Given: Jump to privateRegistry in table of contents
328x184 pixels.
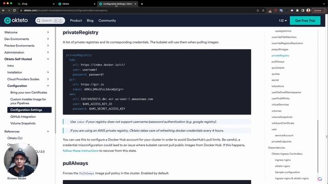Looking at the screenshot, I should [280, 56].
